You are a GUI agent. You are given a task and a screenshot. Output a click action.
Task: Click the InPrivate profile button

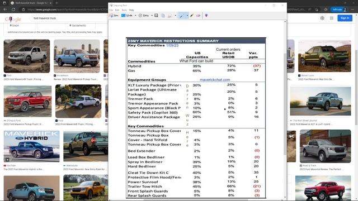(340, 9)
